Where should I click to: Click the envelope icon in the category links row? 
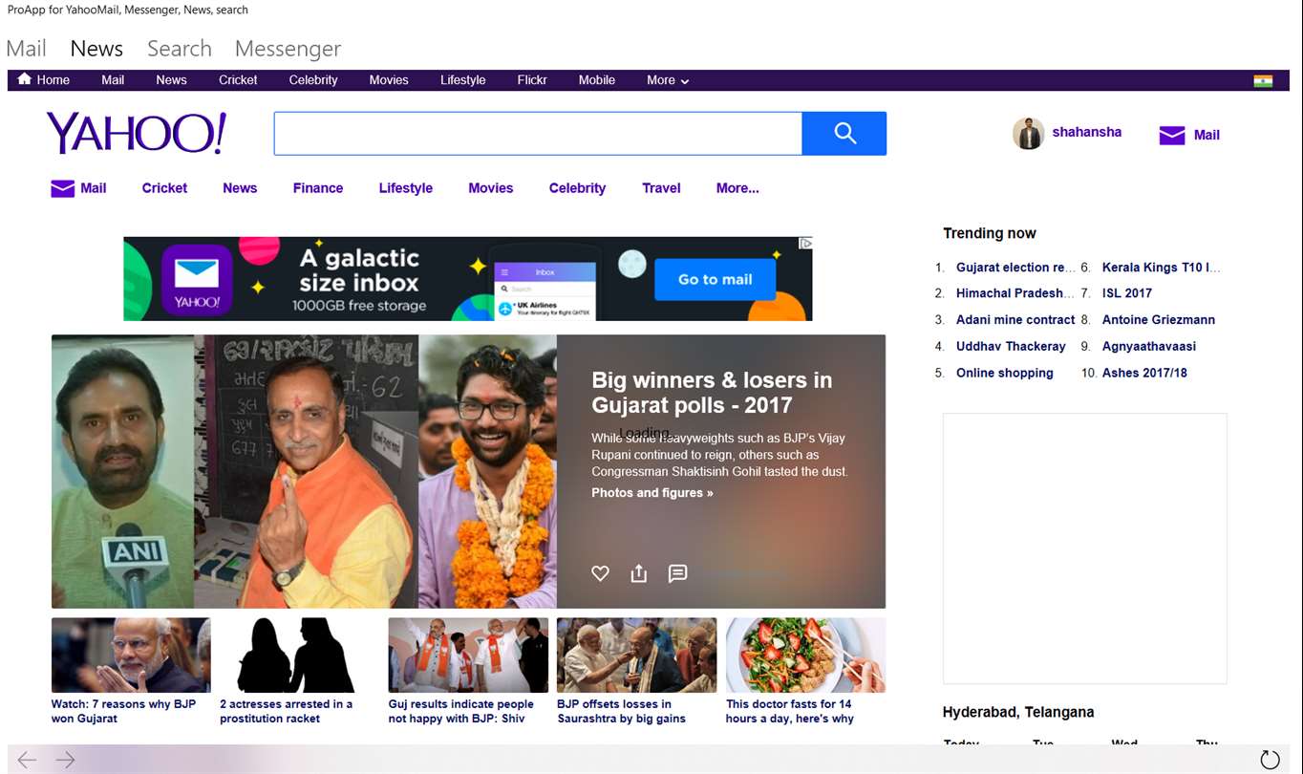pos(62,188)
